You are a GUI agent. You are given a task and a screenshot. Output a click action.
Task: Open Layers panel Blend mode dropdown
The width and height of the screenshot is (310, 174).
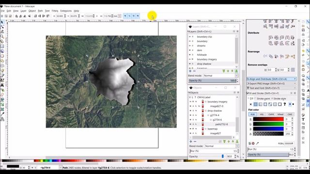pyautogui.click(x=237, y=75)
